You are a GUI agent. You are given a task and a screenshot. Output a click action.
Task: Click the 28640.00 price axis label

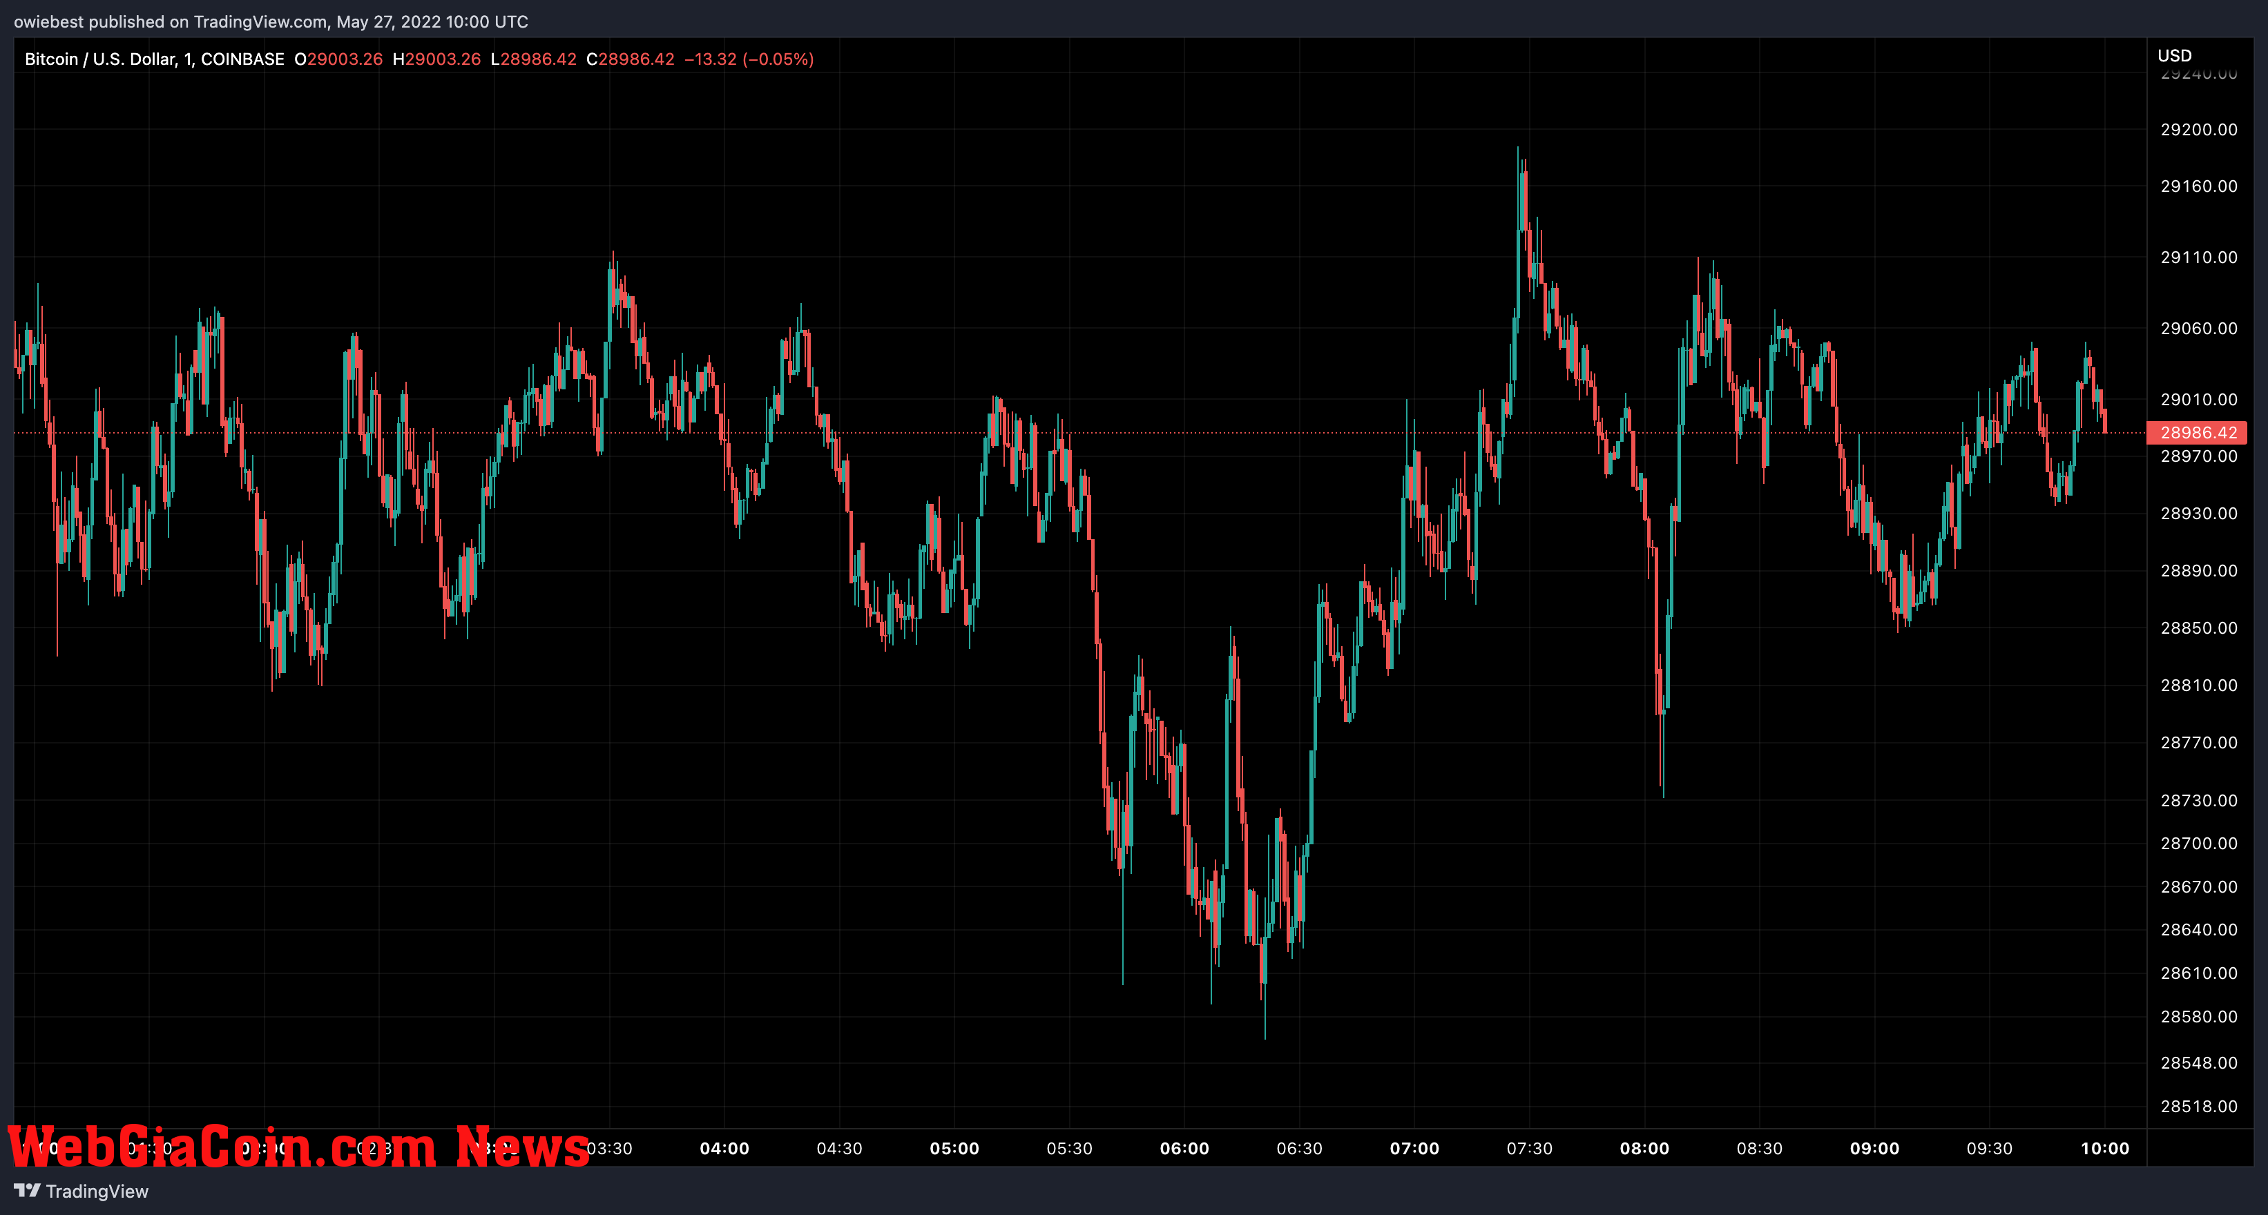[2198, 929]
